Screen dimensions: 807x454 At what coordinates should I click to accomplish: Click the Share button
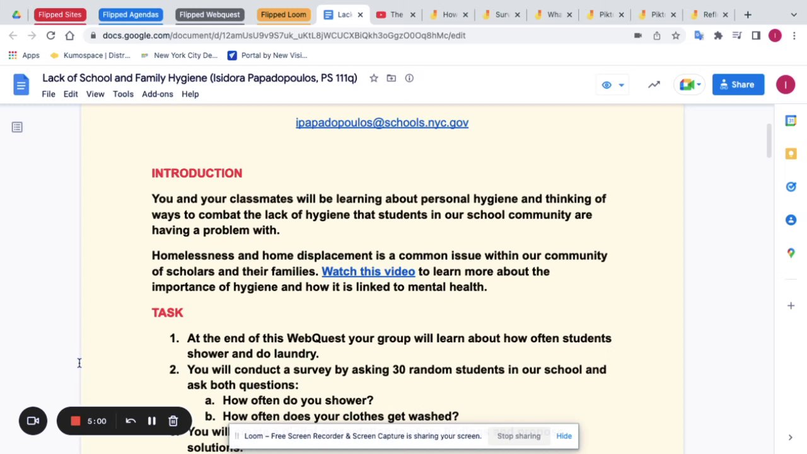point(738,84)
